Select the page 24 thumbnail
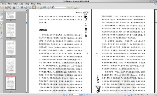 [x=11, y=30]
